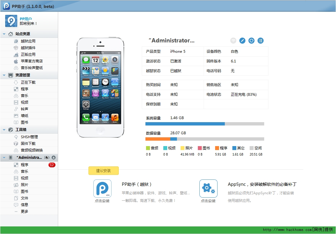336x234 pixels.
Task: Collapse the 工具箱 section arrow
Action: 4,130
